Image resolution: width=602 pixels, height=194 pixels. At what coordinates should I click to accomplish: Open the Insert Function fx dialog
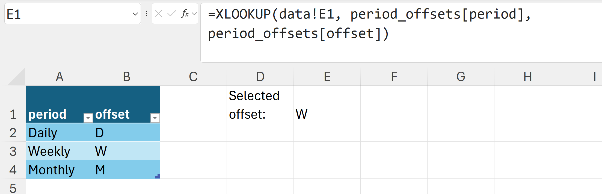coord(185,14)
